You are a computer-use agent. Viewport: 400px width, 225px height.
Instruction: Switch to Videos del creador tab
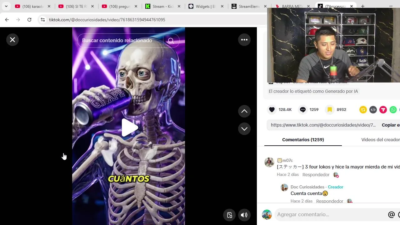coord(380,140)
